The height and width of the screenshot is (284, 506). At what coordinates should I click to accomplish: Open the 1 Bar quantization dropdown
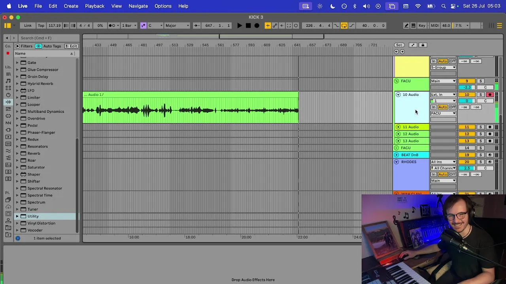129,26
